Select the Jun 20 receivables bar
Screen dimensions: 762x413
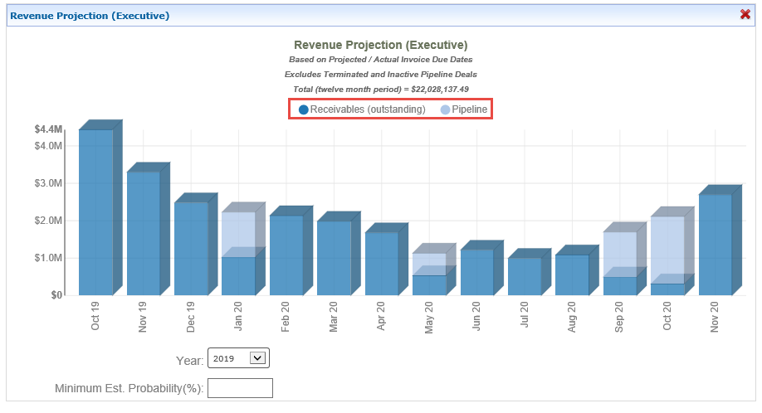click(477, 272)
